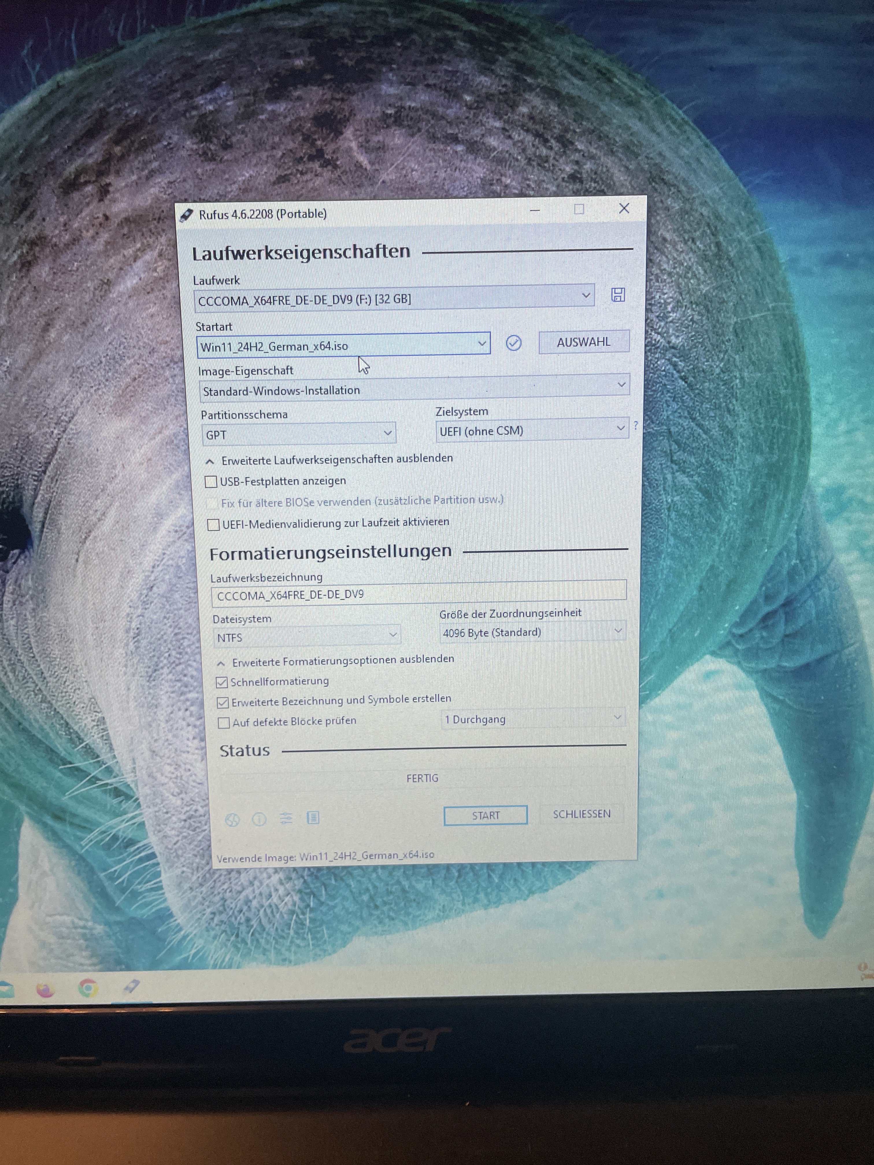
Task: Show the log via list icon
Action: [313, 817]
